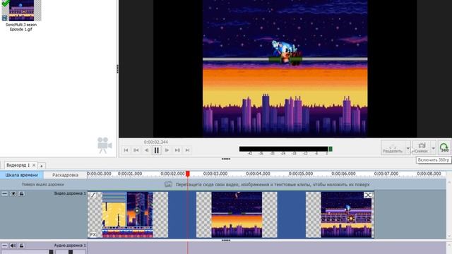Pause playback in the preview
Image resolution: width=452 pixels, height=254 pixels.
pos(157,150)
